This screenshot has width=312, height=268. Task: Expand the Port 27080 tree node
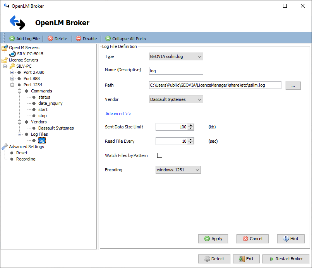12,72
